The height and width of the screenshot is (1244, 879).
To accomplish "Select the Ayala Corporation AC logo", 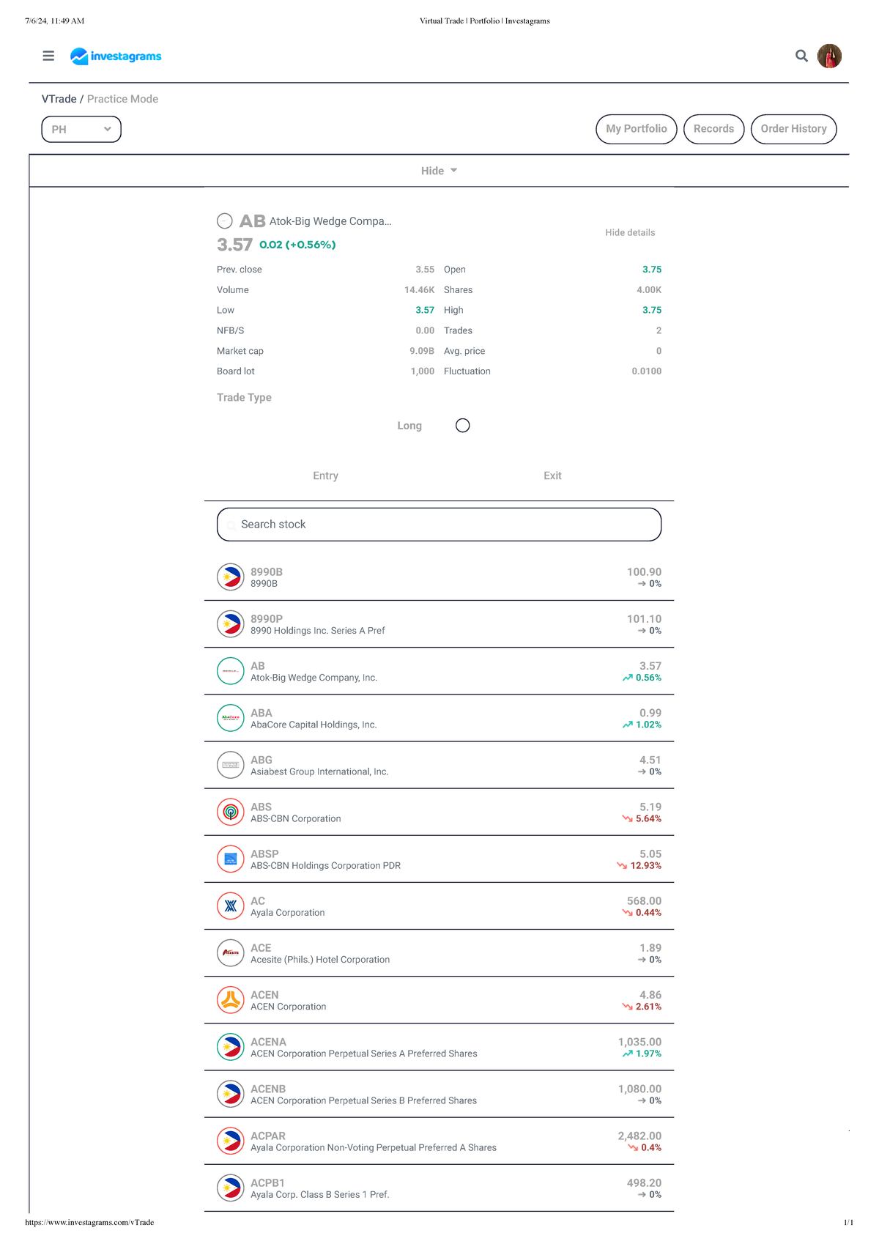I will (231, 906).
